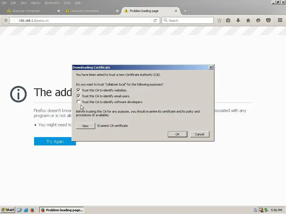Click the back arrow navigation button

tap(6, 20)
